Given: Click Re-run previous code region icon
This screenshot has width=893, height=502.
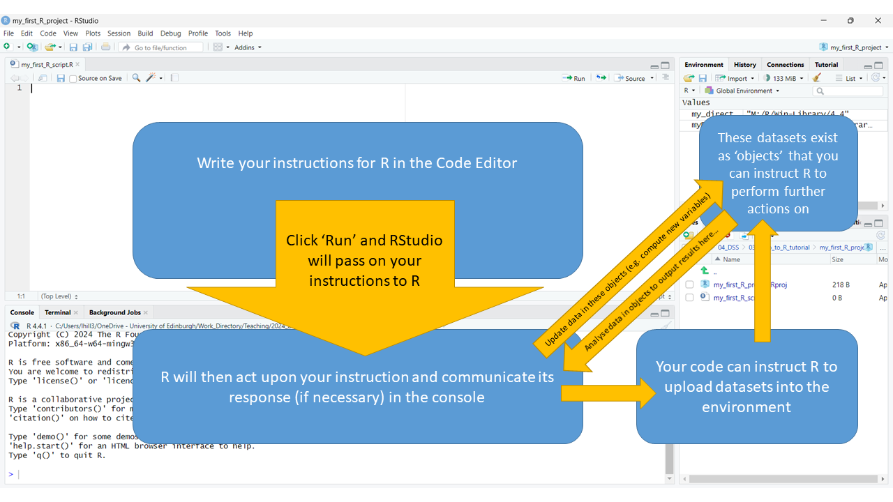Looking at the screenshot, I should 601,78.
